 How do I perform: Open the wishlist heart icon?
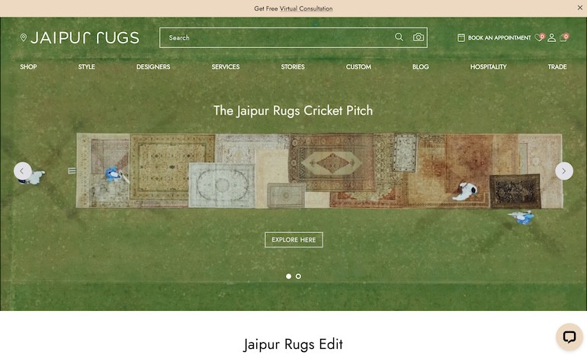point(539,37)
